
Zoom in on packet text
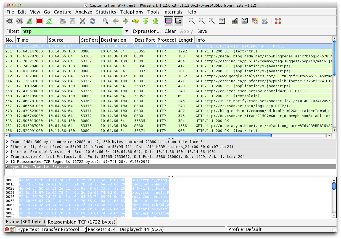point(192,21)
